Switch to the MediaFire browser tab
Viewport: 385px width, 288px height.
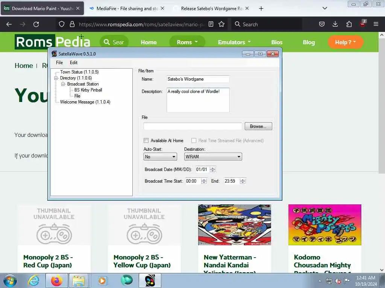[x=126, y=8]
